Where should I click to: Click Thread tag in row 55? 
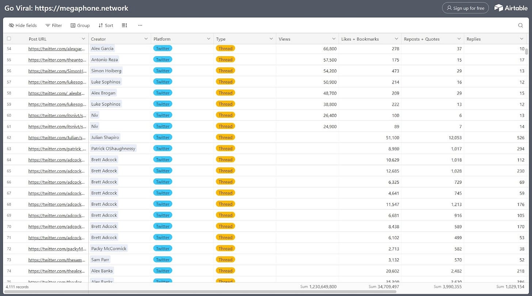pos(225,60)
